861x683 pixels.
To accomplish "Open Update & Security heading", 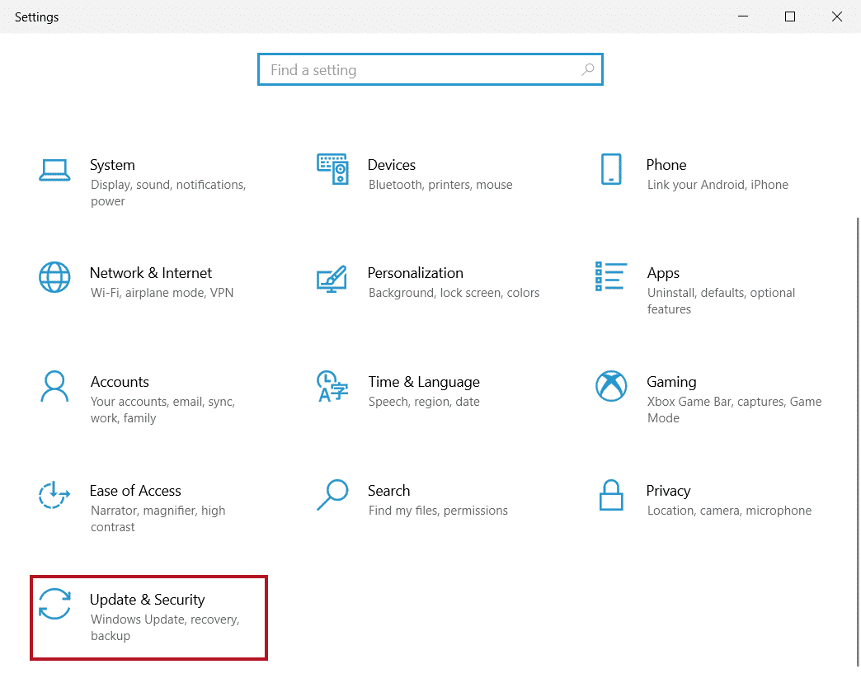I will point(147,600).
